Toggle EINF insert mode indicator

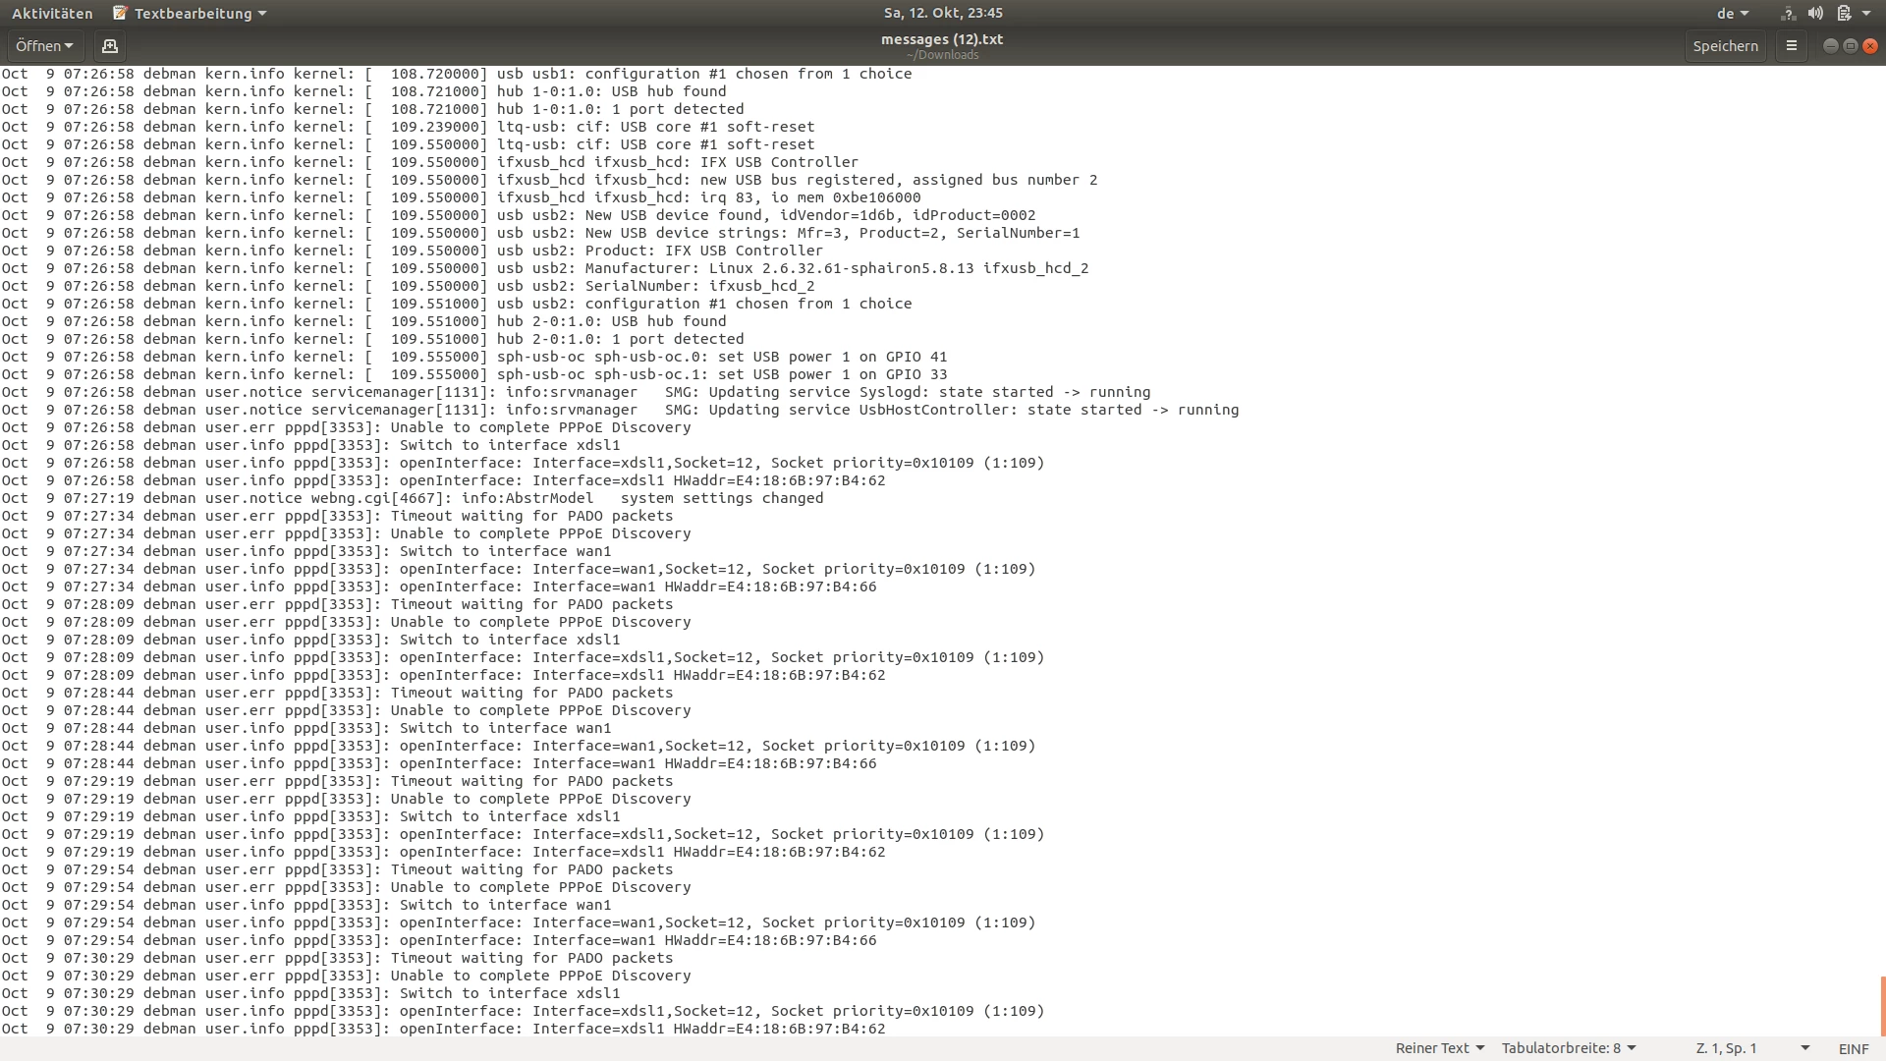[1853, 1048]
